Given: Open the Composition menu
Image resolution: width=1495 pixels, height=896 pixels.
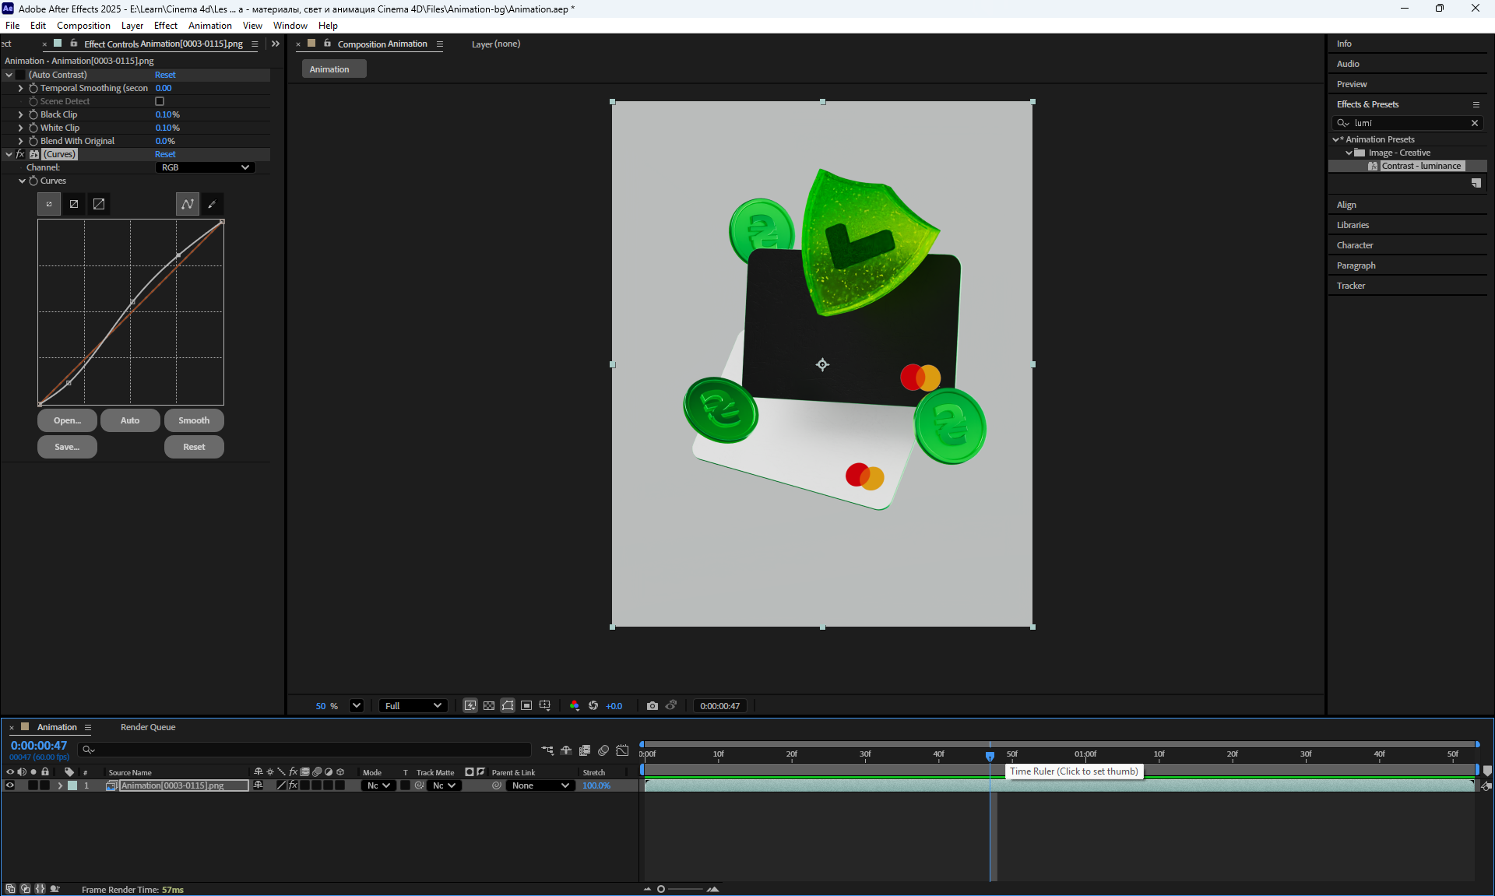Looking at the screenshot, I should coord(83,26).
